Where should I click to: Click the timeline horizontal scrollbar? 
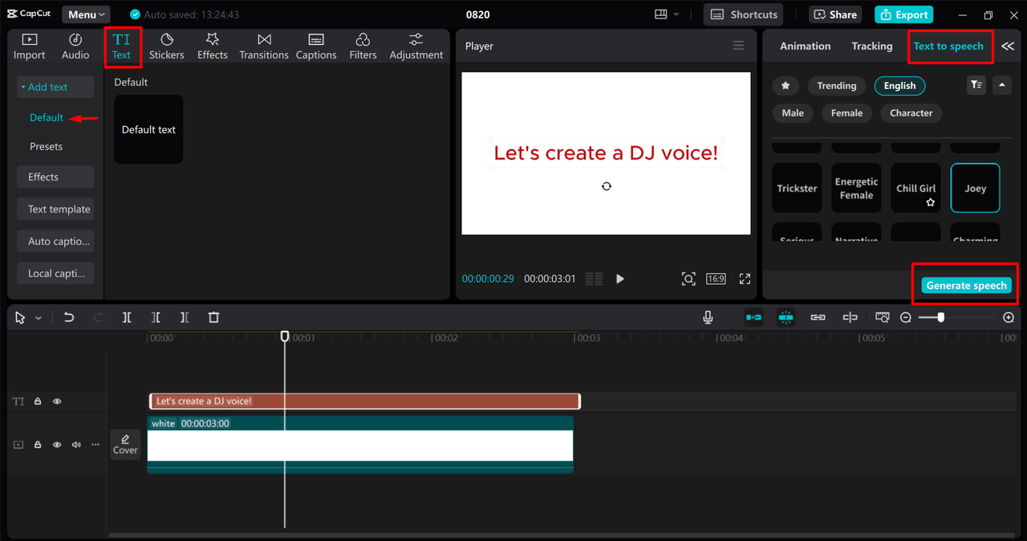tap(562, 535)
